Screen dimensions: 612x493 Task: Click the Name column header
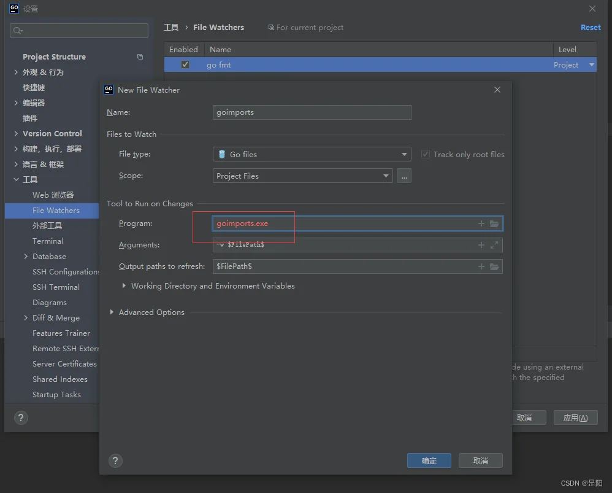pyautogui.click(x=378, y=50)
